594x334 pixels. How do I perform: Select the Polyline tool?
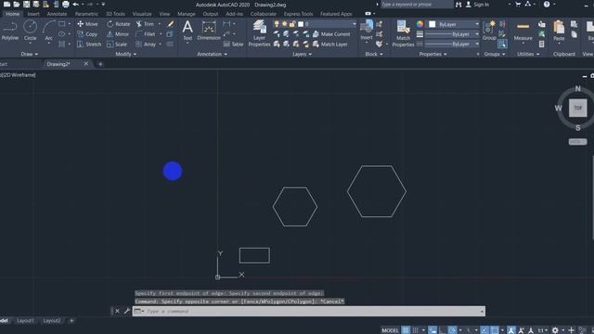(10, 31)
